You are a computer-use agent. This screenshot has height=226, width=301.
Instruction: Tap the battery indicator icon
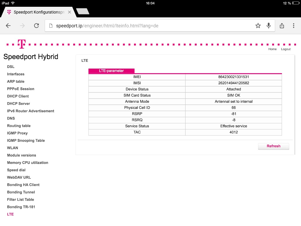pos(296,3)
